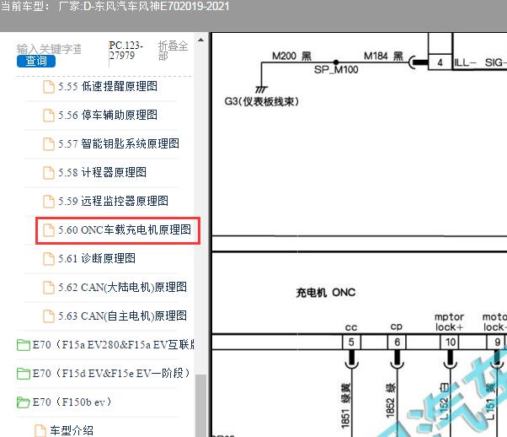Screen dimensions: 507x437
Task: Click ILL- signal label
Action: pyautogui.click(x=465, y=62)
